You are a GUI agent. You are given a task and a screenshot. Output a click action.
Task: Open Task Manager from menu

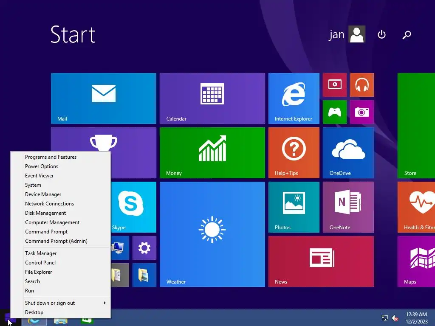(60, 253)
